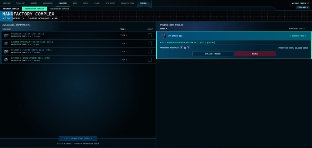Enable the Helium-3 Neon Hybrid Cell checkbox
Viewport: 312px width, 148px height.
150,60
